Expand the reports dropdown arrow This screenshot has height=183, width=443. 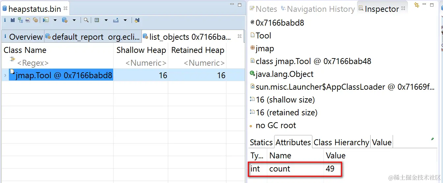[x=55, y=20]
